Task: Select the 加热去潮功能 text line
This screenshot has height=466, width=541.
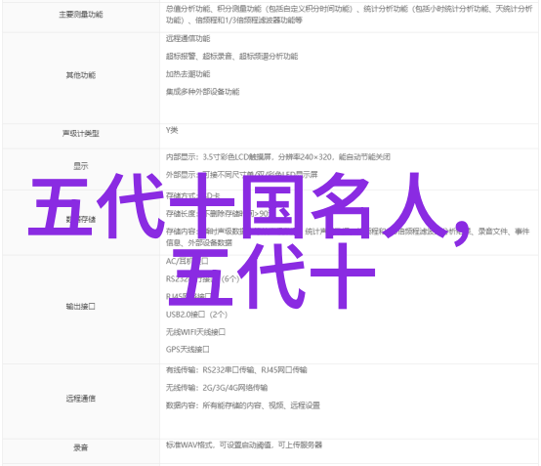Action: 188,74
